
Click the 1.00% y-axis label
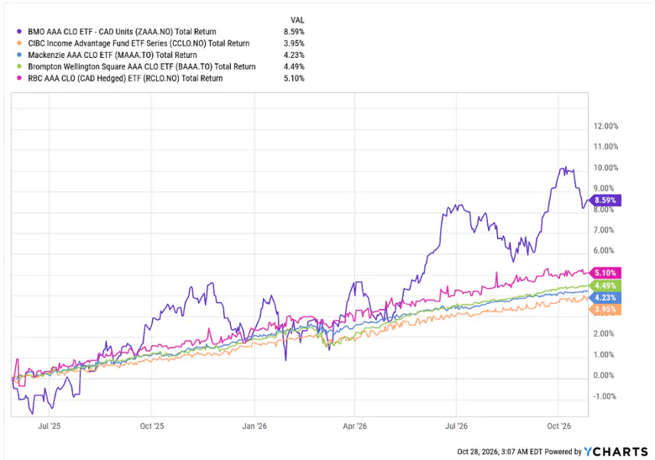point(604,355)
